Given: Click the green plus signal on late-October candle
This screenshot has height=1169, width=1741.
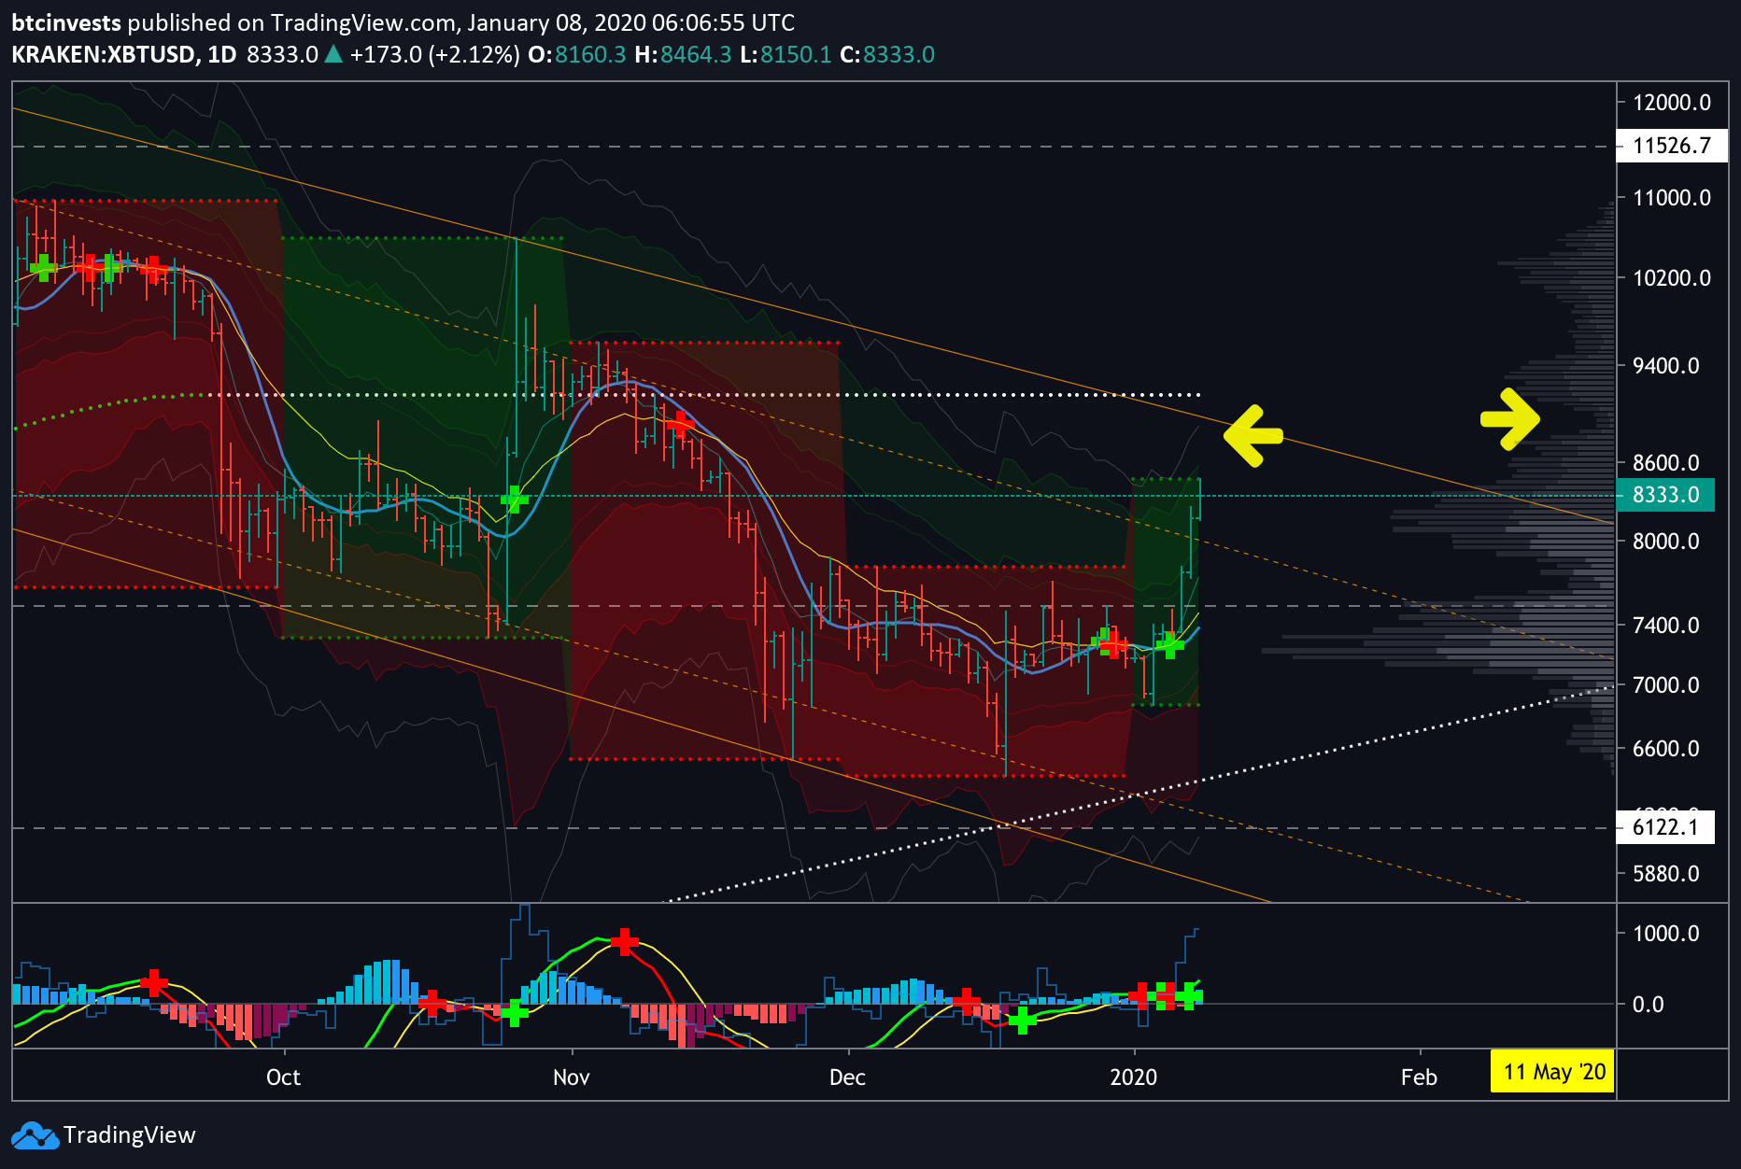Looking at the screenshot, I should coord(515,500).
